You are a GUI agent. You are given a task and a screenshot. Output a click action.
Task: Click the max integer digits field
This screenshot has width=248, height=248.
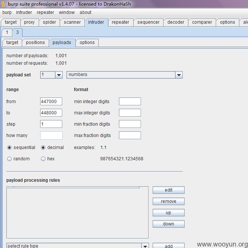[x=130, y=113]
